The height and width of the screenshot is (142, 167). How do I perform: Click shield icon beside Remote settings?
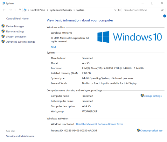coord(3,31)
